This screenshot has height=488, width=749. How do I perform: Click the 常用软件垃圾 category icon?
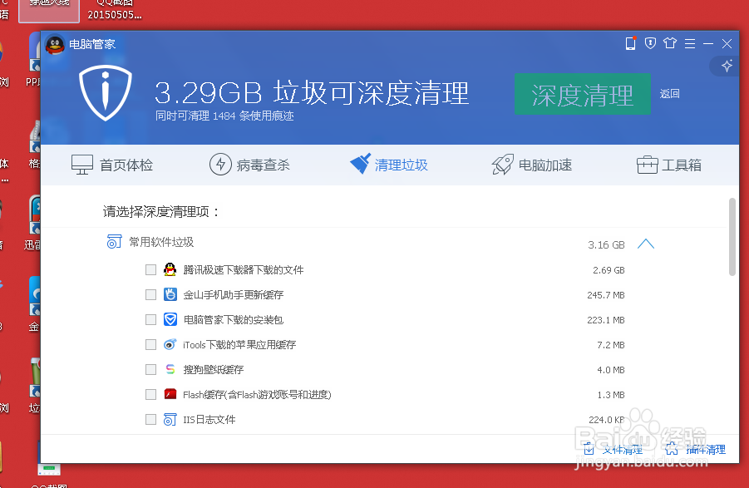tap(114, 242)
